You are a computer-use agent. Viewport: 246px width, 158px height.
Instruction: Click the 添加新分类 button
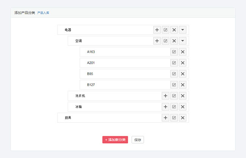pos(115,140)
